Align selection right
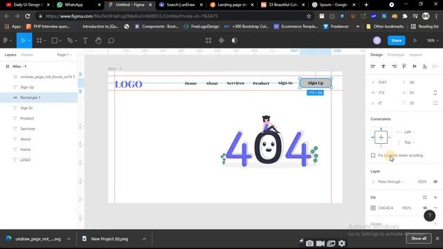 click(394, 66)
